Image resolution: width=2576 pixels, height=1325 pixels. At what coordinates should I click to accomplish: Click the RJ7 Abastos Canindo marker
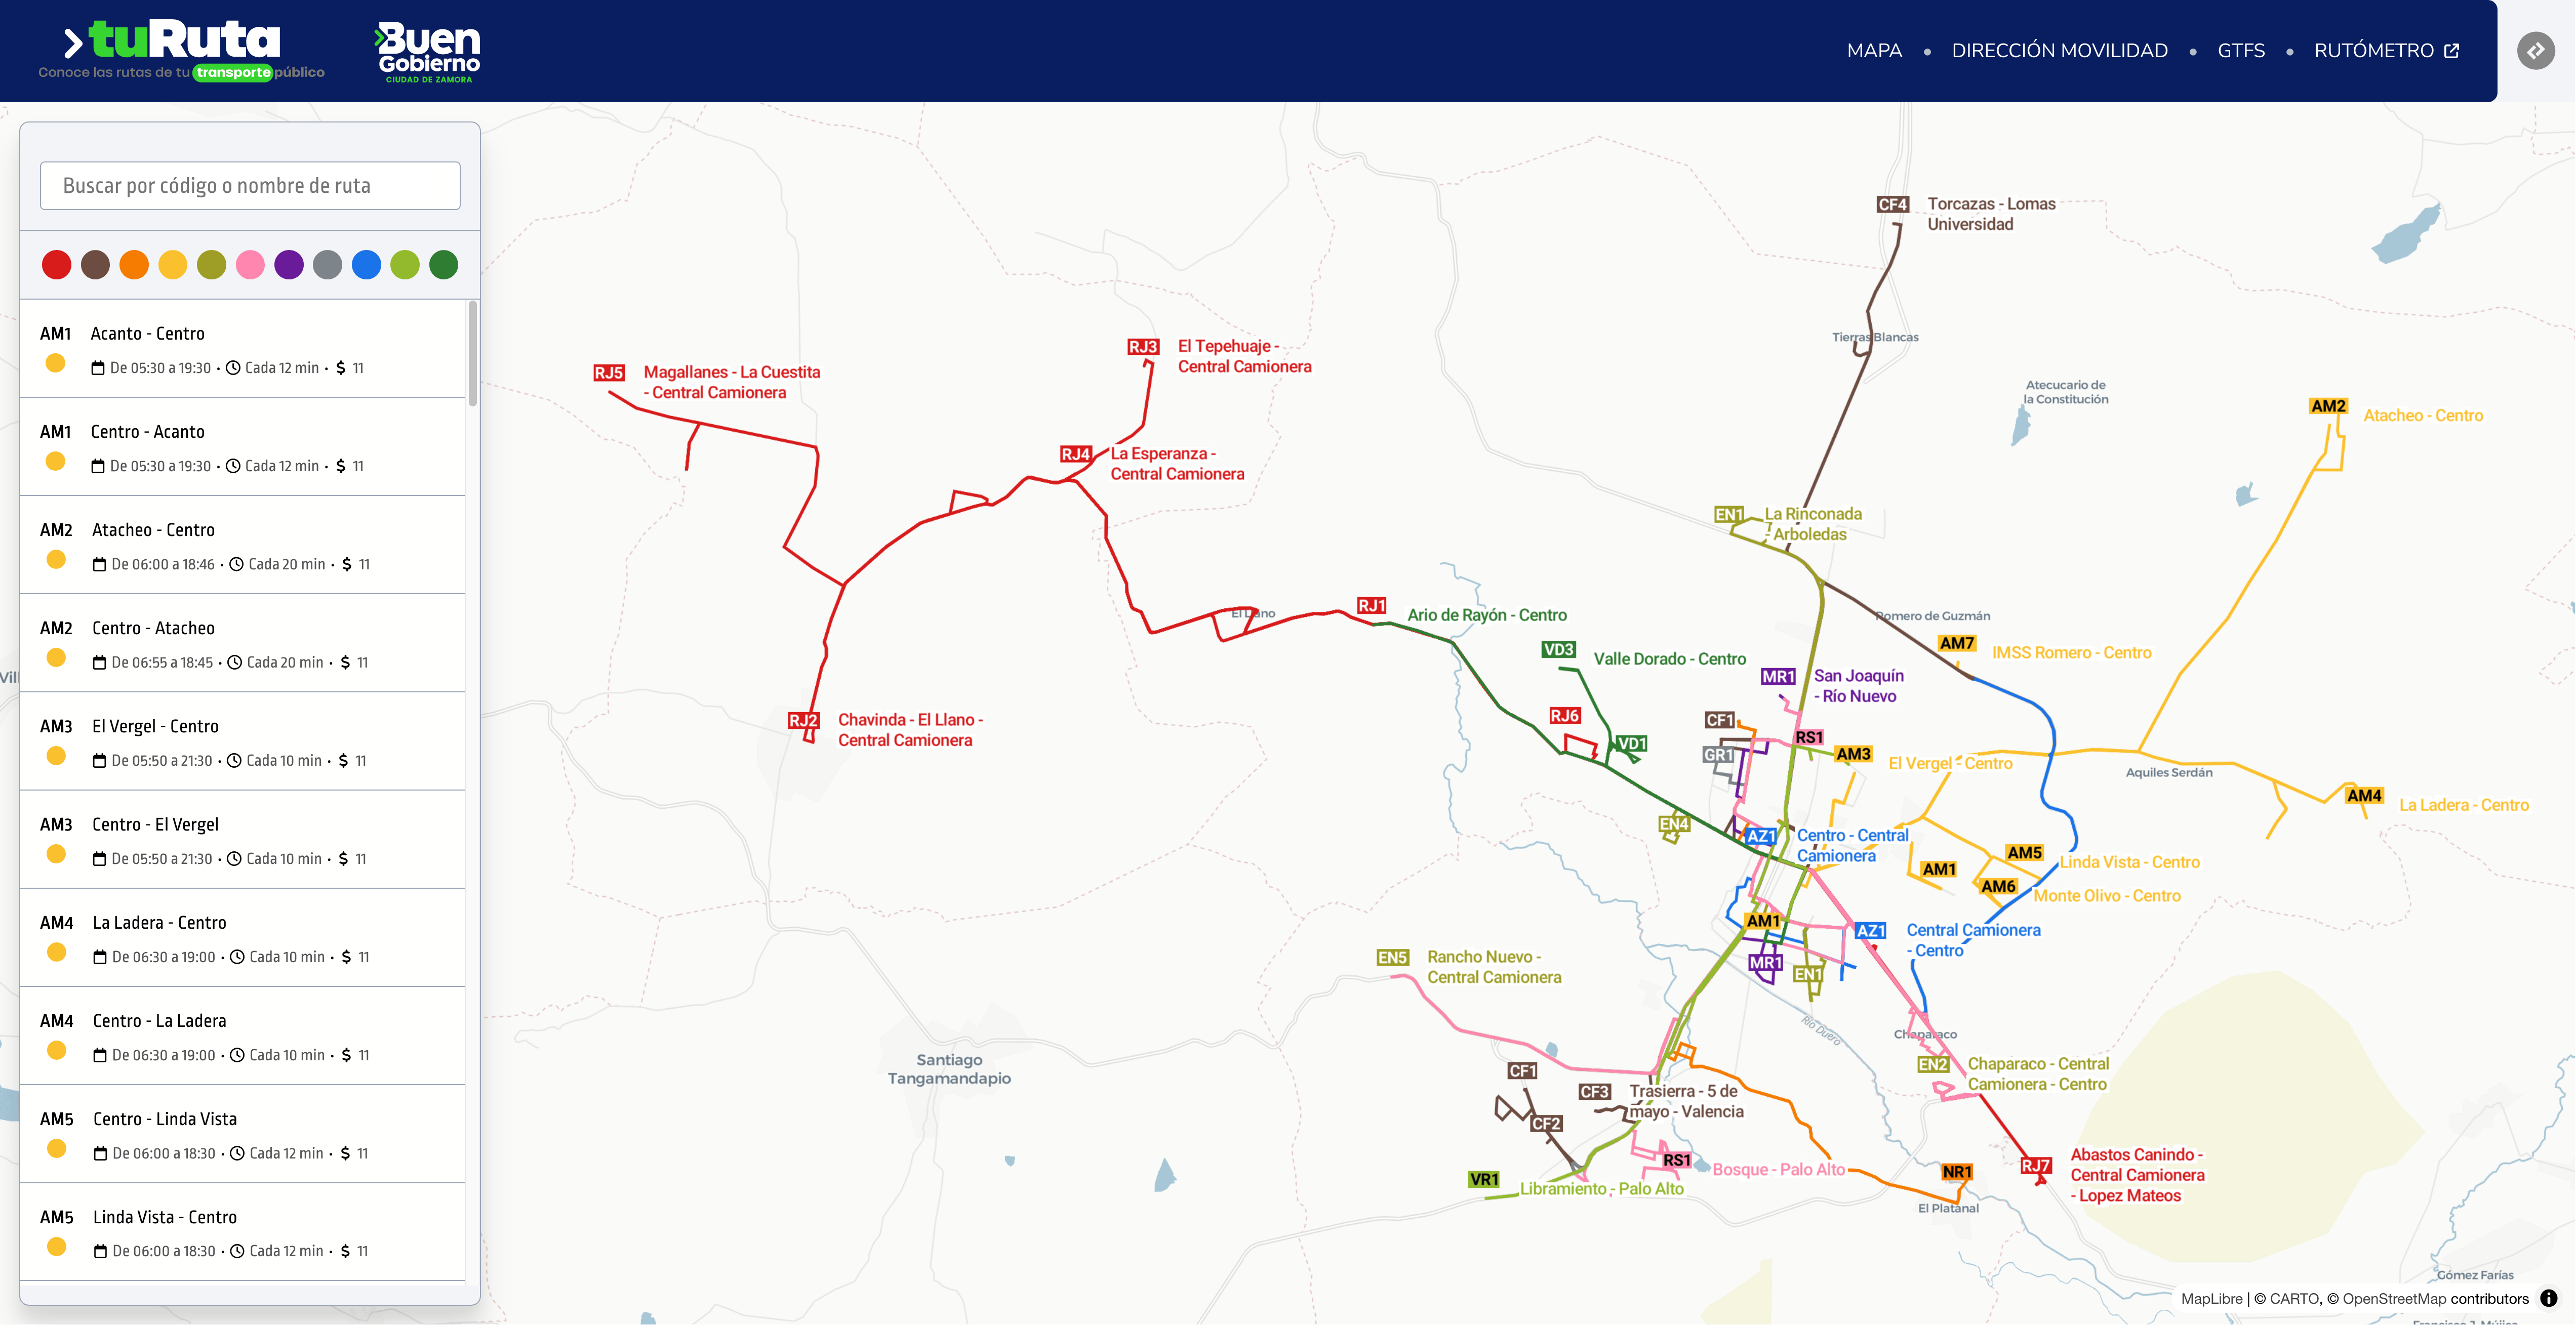tap(2035, 1165)
